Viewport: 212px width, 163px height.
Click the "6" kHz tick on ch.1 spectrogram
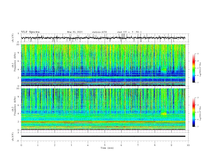(19, 61)
